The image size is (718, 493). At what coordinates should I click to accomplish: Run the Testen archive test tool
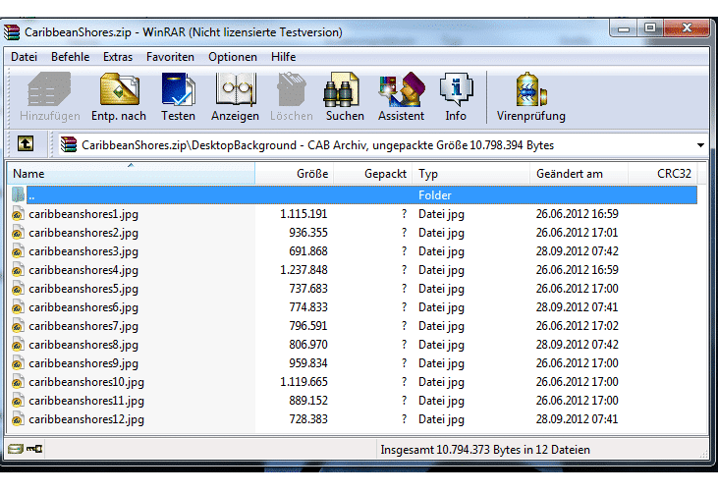point(178,97)
